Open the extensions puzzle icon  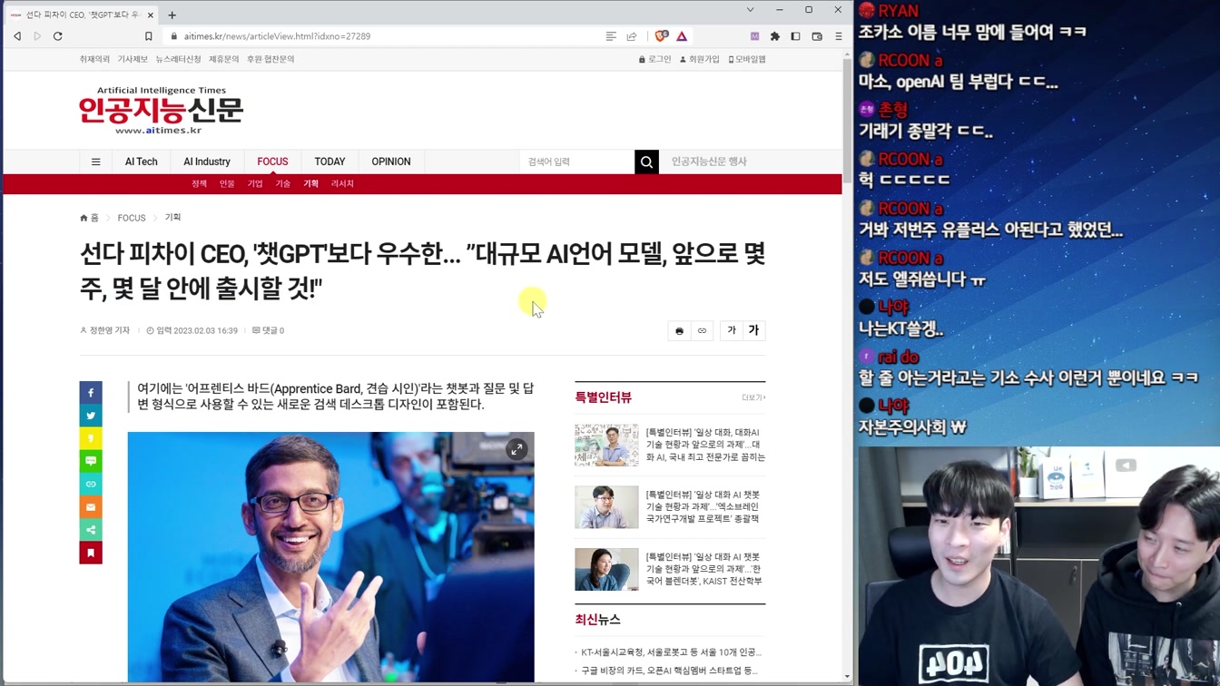pyautogui.click(x=775, y=36)
